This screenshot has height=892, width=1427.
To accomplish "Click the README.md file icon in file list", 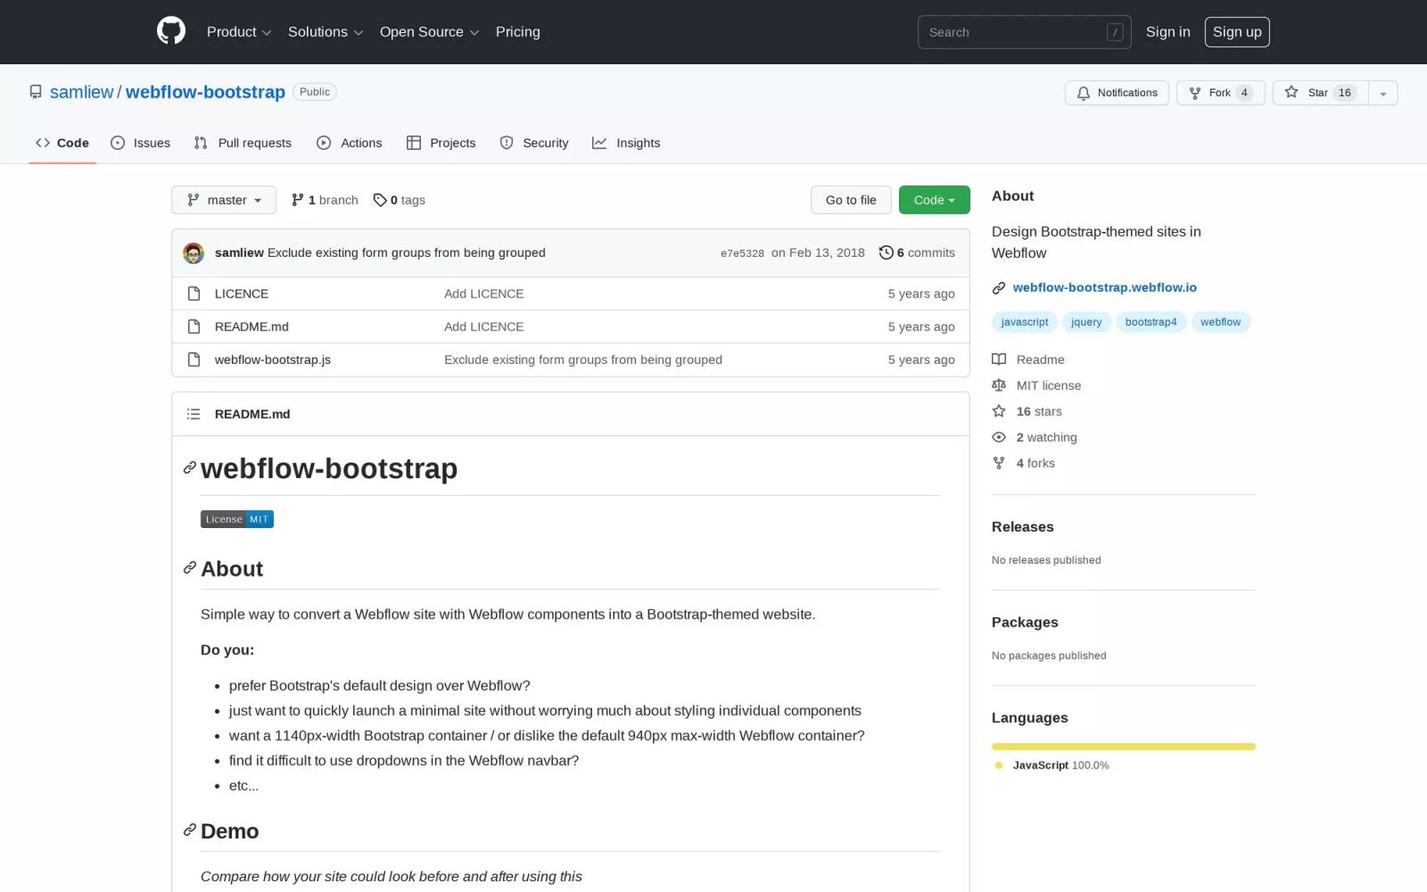I will 194,326.
